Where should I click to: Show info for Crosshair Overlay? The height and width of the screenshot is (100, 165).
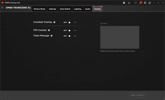click(x=54, y=22)
